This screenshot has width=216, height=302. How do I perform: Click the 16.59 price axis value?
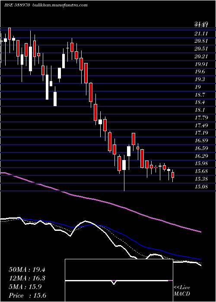[x=201, y=148]
